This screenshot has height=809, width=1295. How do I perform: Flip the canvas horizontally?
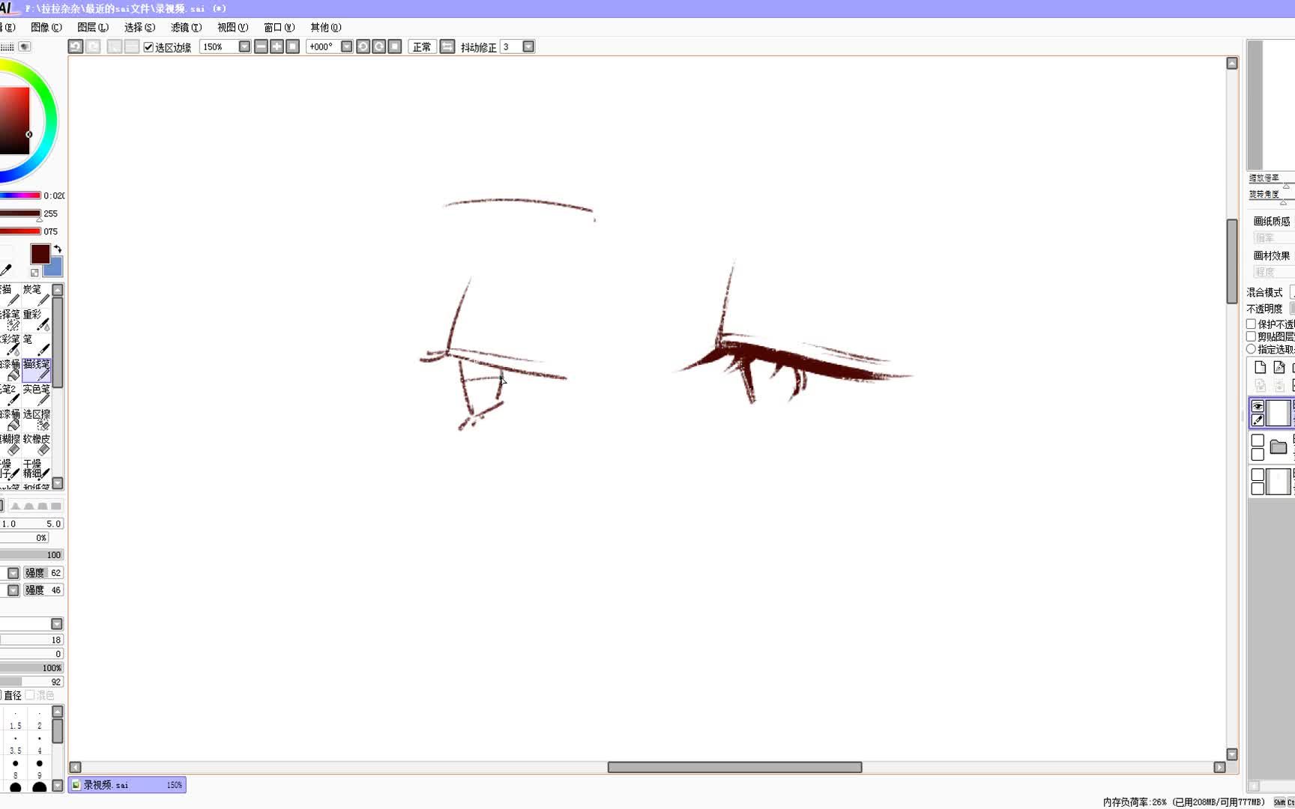pyautogui.click(x=447, y=46)
